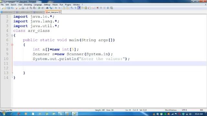Open the File menu
Screen dimensions: 207x116
[2, 5]
